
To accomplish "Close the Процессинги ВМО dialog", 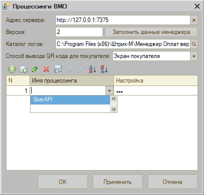I will click(197, 6).
